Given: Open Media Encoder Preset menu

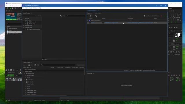Looking at the screenshot, I should point(30,8).
